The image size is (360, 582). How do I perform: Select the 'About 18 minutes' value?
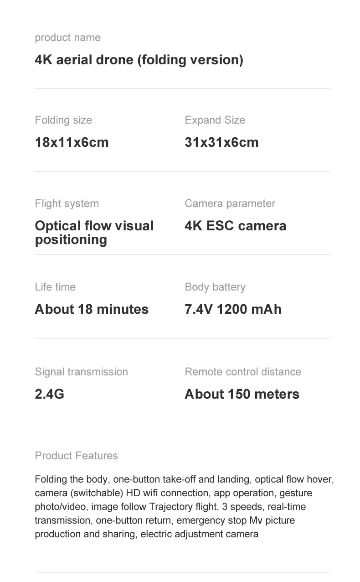pos(92,309)
